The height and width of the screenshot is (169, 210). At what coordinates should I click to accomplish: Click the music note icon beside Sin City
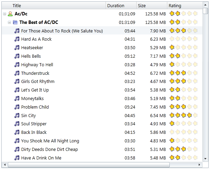17,115
